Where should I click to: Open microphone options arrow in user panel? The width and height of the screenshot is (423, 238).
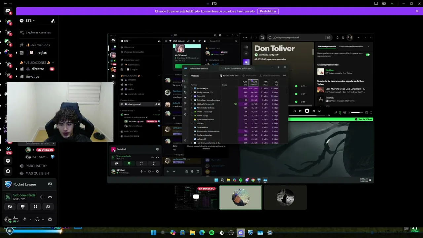[x=30, y=219]
